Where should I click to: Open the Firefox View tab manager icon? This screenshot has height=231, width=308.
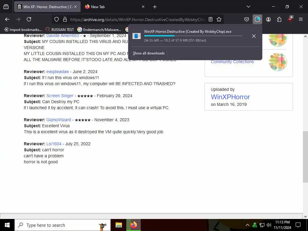[x=6, y=7]
